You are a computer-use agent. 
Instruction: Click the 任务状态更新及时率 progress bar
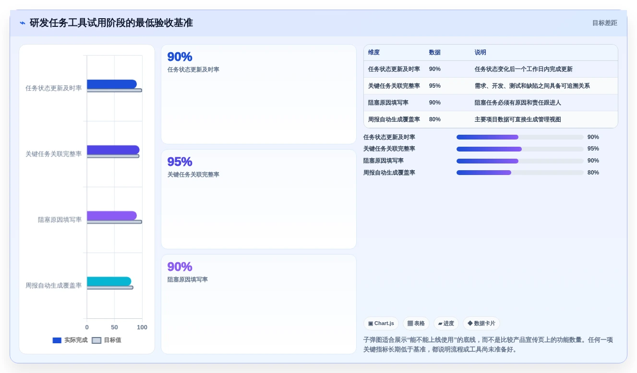pyautogui.click(x=520, y=137)
